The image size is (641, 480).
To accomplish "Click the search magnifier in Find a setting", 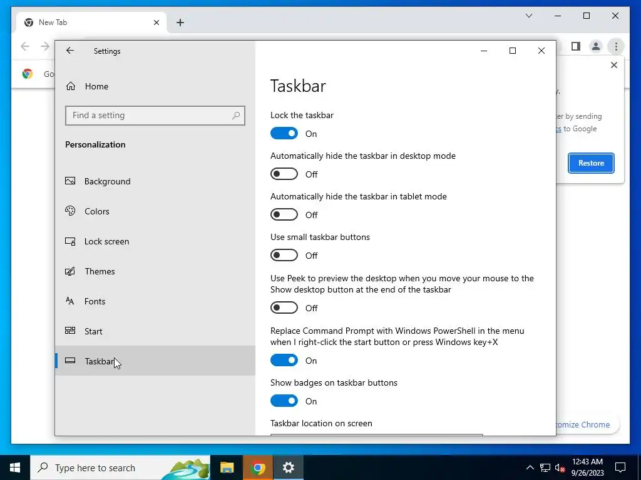I will pyautogui.click(x=236, y=116).
